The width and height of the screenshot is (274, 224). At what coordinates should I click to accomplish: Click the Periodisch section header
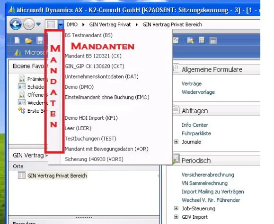(196, 161)
